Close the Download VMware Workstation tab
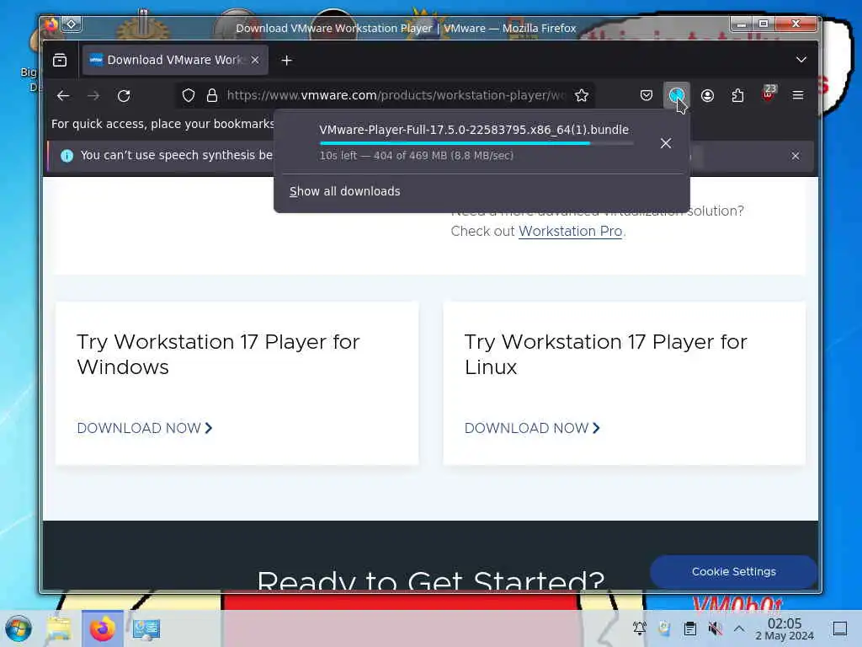Image resolution: width=862 pixels, height=647 pixels. tap(255, 60)
